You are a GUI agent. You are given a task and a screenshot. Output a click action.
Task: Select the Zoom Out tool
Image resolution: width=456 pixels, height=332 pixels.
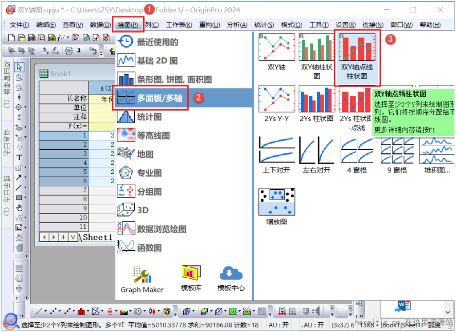19,88
